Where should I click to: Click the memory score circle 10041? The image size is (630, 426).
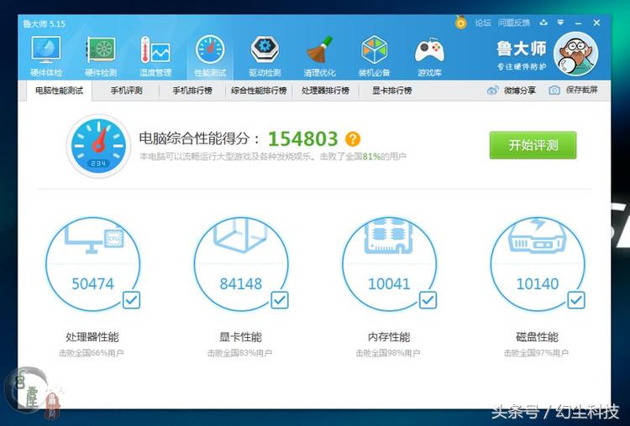click(x=389, y=264)
